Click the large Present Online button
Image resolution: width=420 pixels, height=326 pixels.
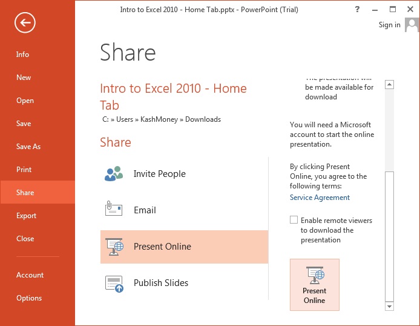tap(315, 285)
